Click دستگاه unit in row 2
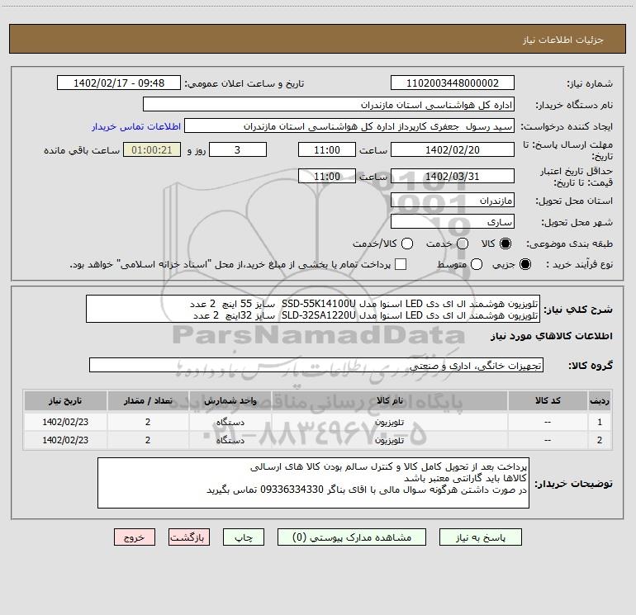 230,440
